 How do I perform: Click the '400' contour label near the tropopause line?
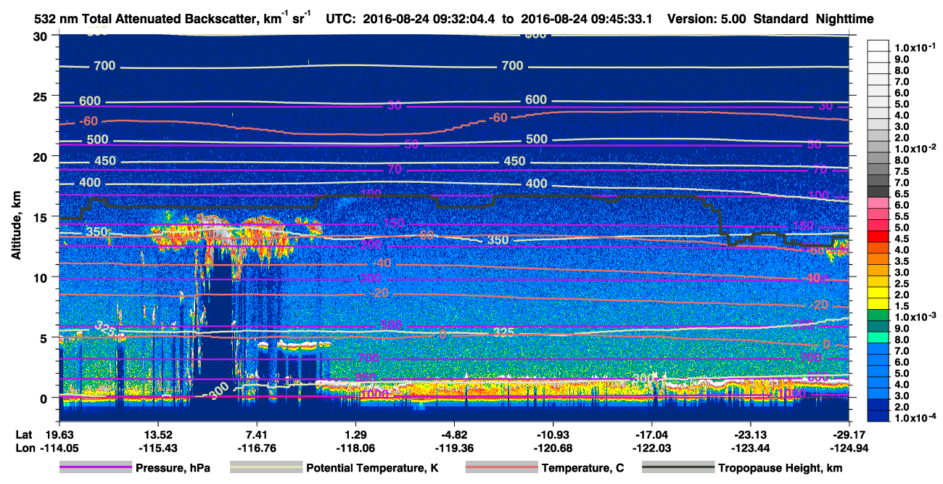coord(536,184)
